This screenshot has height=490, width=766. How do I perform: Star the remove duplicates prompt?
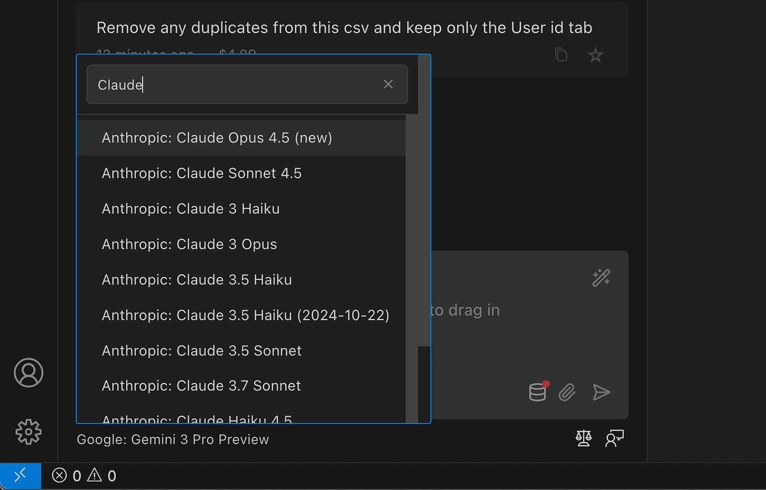click(595, 55)
